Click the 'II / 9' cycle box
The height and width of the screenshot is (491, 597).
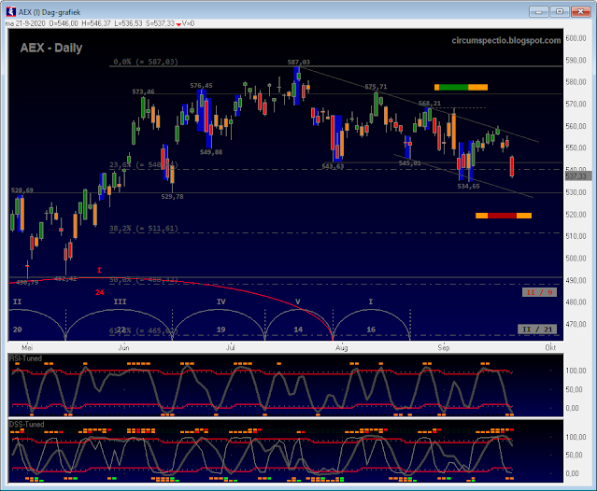coord(539,292)
